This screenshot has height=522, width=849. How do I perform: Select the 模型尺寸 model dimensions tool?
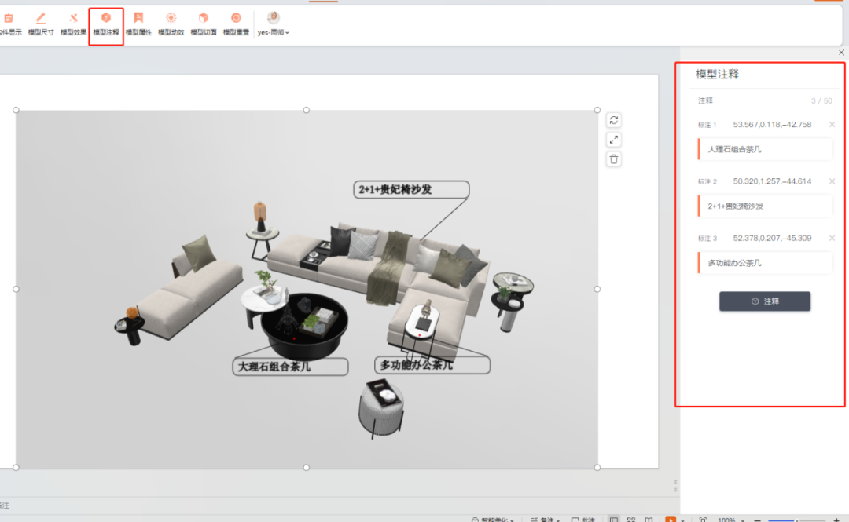tap(40, 21)
